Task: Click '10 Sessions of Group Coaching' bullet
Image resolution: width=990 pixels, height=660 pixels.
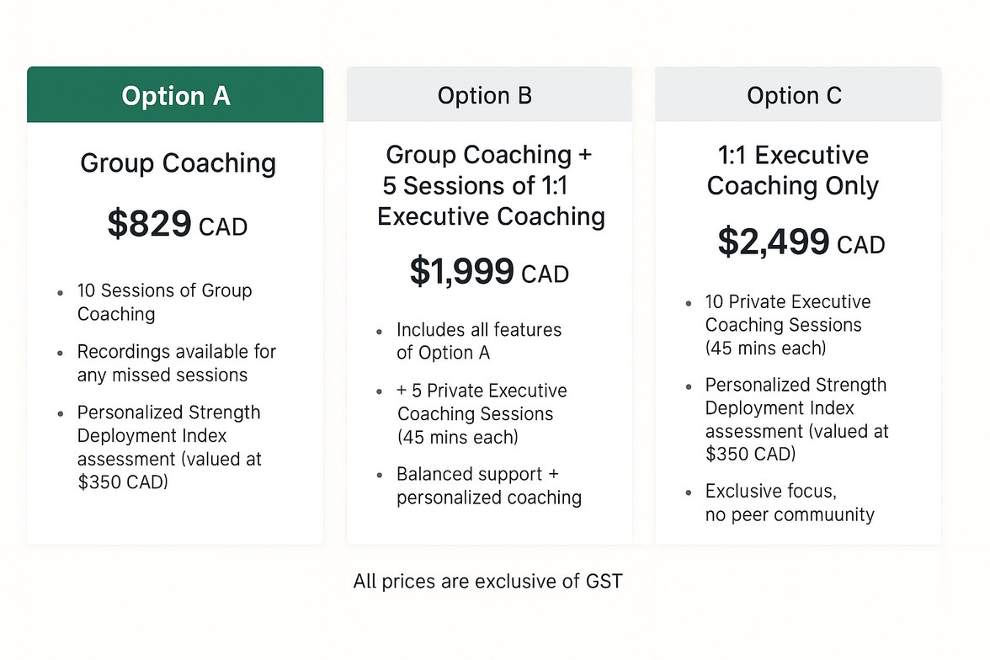Action: click(x=164, y=302)
